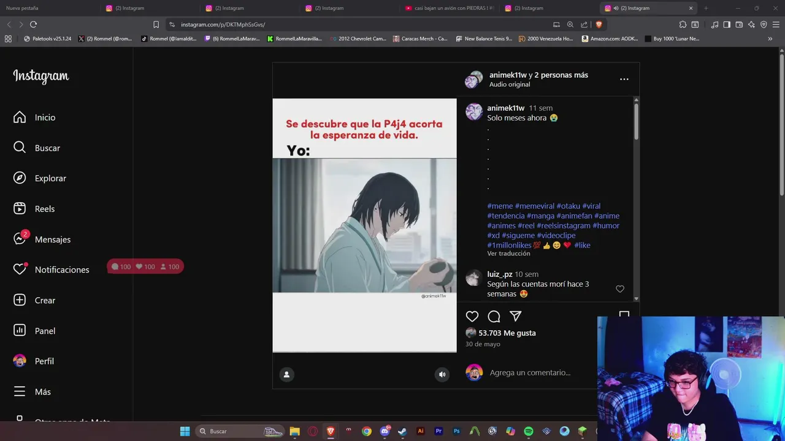The width and height of the screenshot is (785, 441).
Task: Switch to YouTube avión con PIEDRAS tab
Action: [450, 8]
